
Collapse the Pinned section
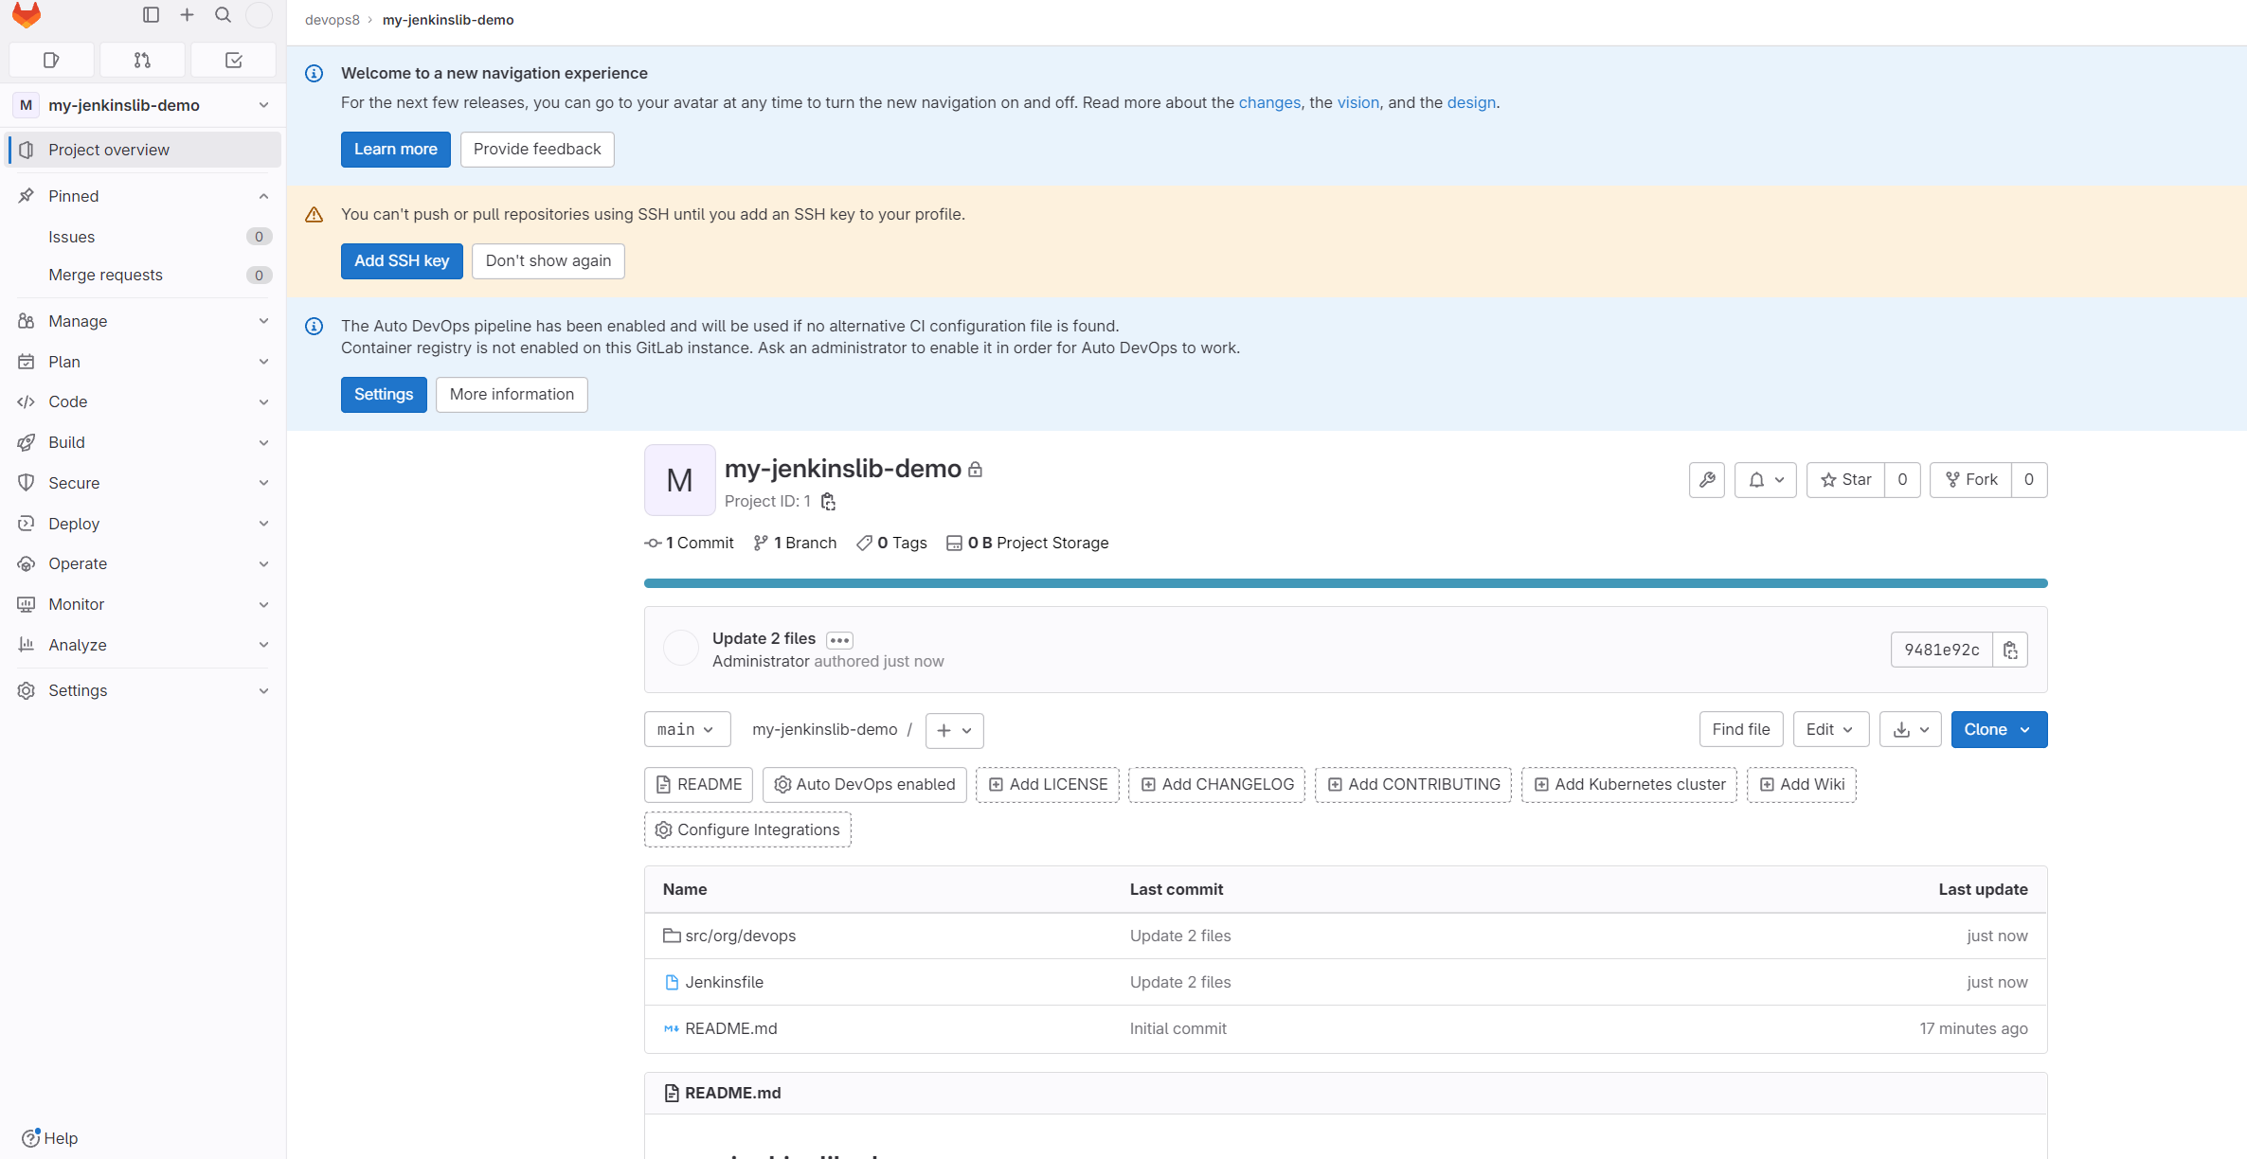(x=144, y=196)
